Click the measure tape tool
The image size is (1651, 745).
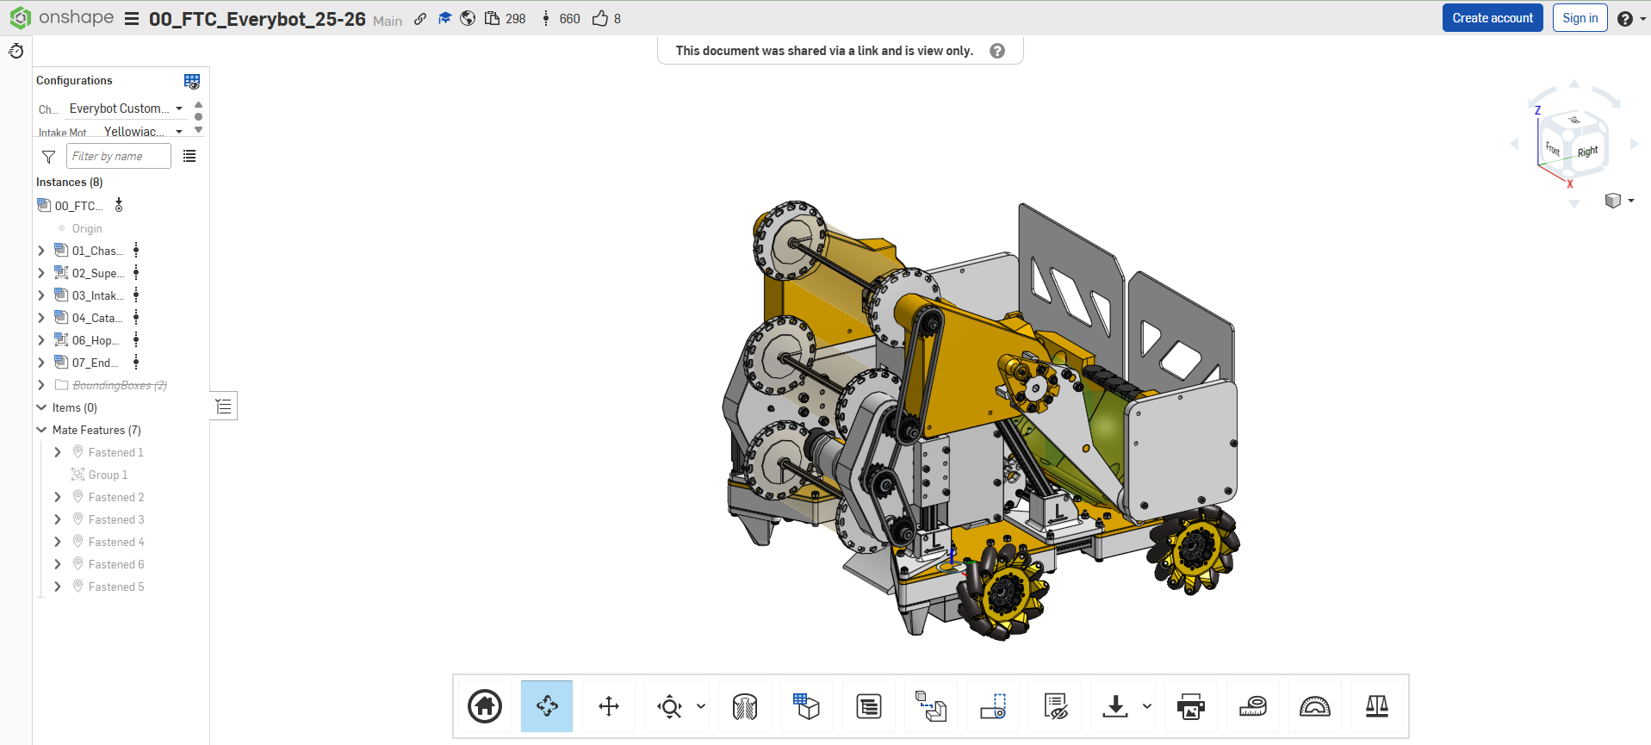(1253, 707)
